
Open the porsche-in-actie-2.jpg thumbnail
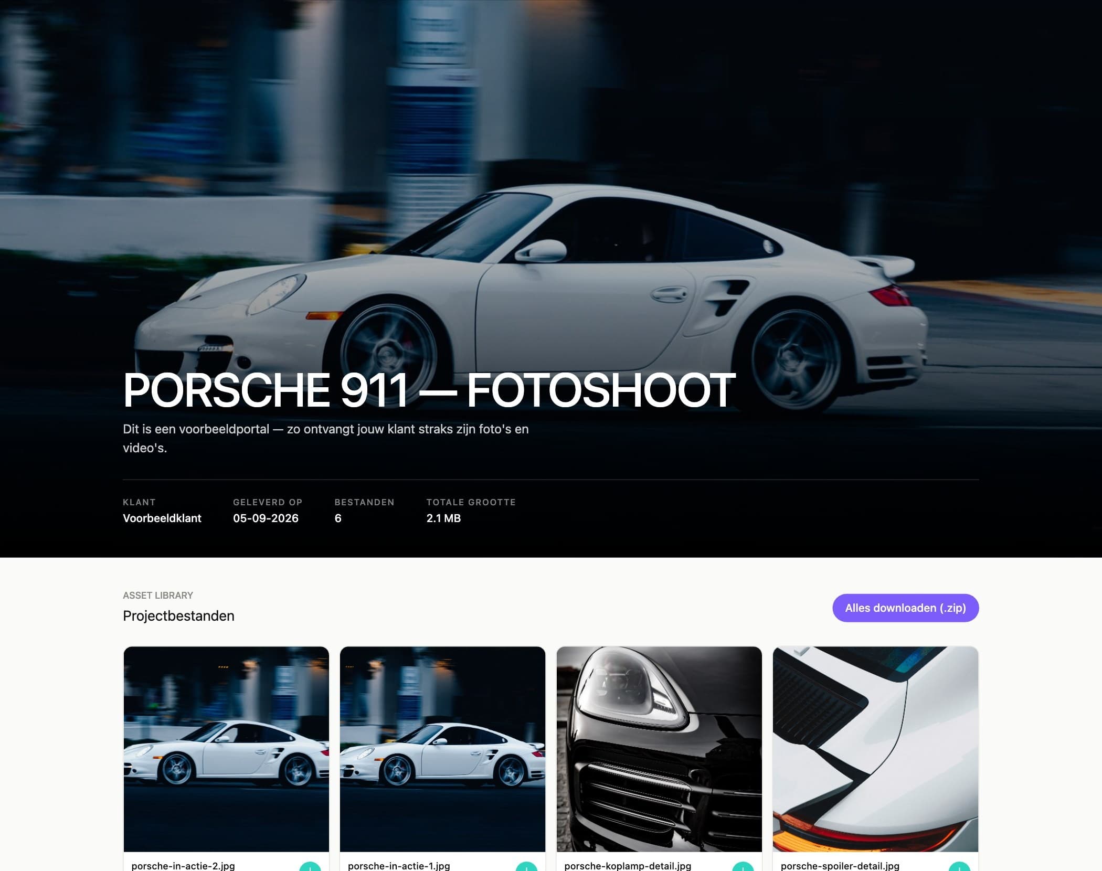[x=226, y=749]
